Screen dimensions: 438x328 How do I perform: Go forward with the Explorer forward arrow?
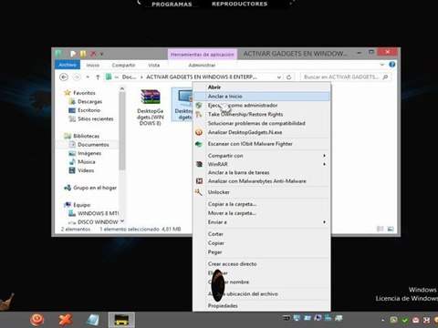point(77,77)
